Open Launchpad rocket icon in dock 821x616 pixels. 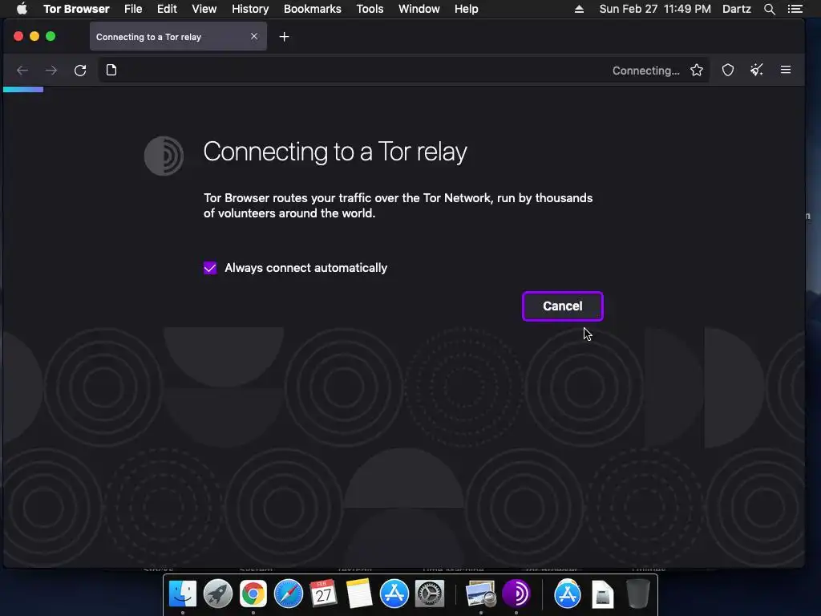tap(218, 594)
